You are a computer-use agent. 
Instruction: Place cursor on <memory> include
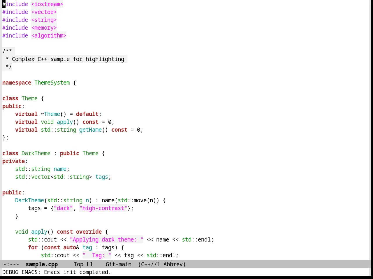pyautogui.click(x=44, y=28)
